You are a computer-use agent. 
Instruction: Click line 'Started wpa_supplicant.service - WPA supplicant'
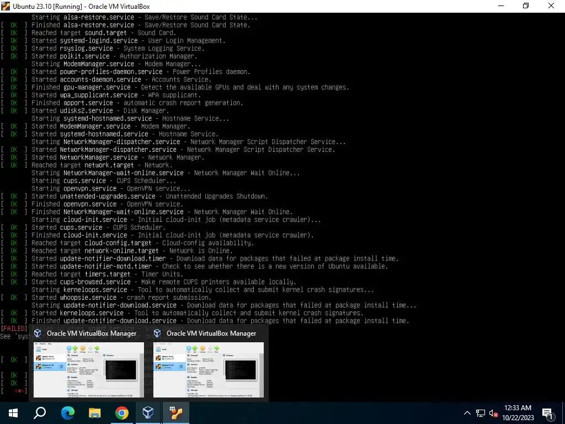click(x=116, y=95)
